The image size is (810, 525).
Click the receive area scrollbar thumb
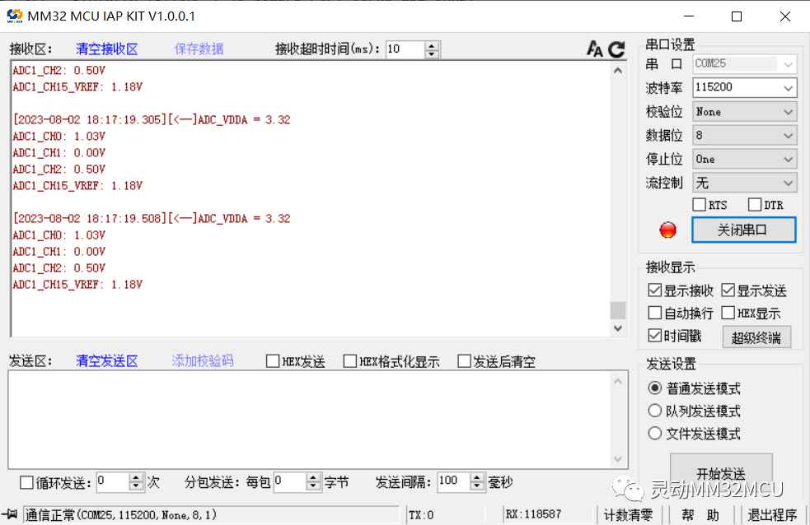point(618,310)
